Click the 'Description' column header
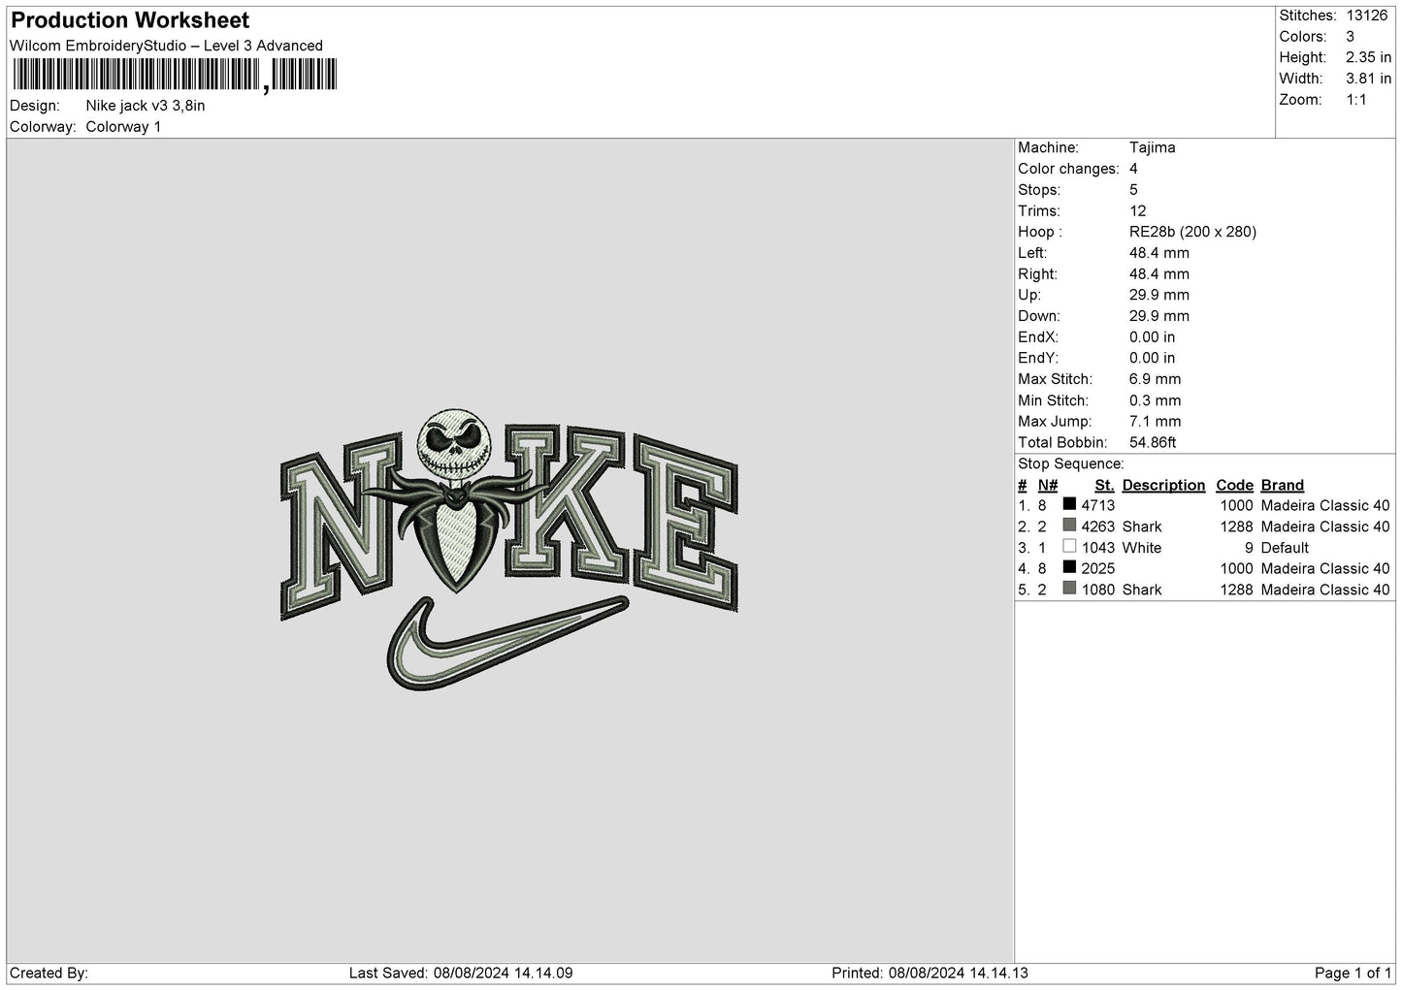Screen dimensions: 1402x990 click(1164, 485)
